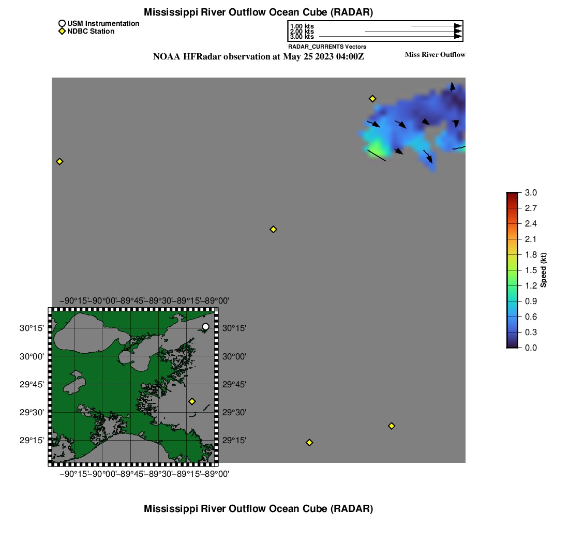Image resolution: width=569 pixels, height=543 pixels.
Task: Click the 3.00 kts vector arrow in the scale legend
Action: [x=389, y=37]
